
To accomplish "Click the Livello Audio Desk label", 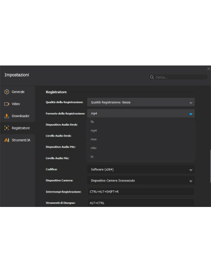I will pos(59,136).
